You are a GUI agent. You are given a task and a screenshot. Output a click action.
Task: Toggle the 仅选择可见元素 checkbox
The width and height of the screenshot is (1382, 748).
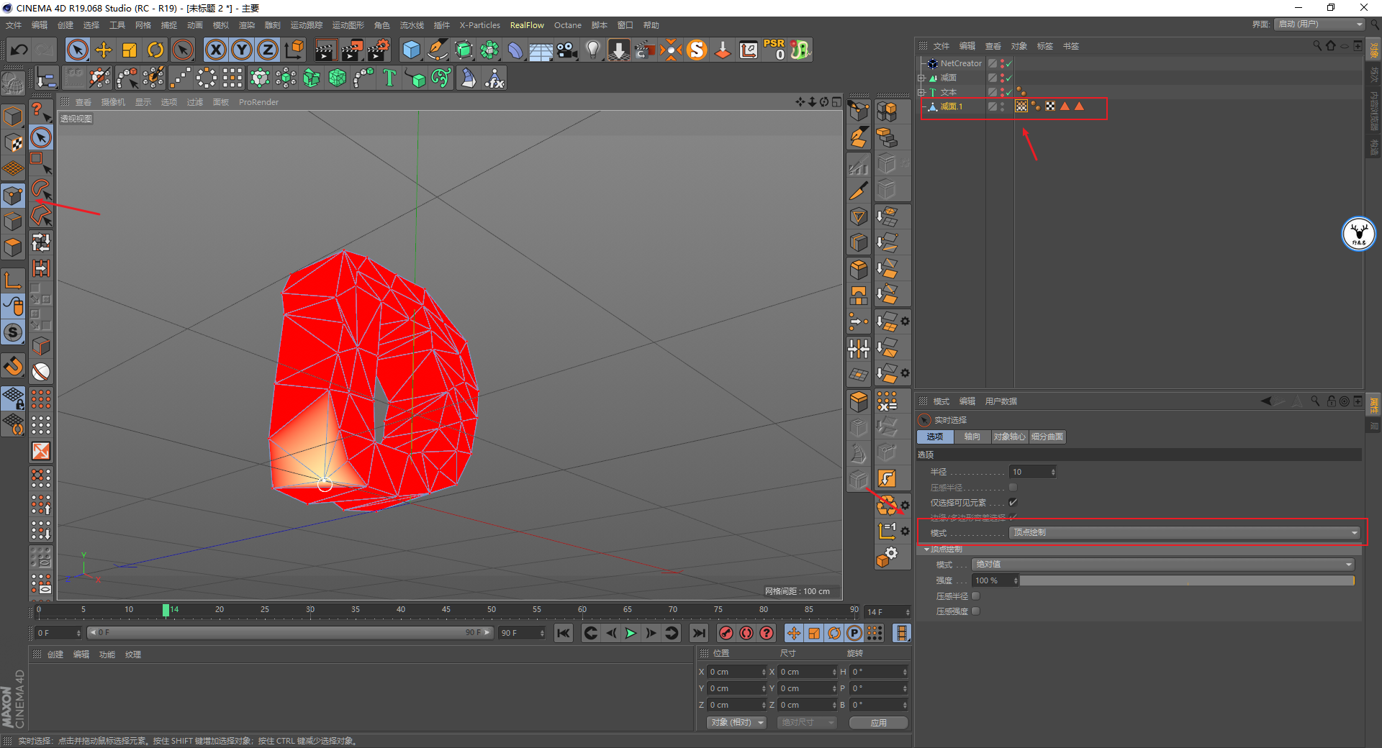pyautogui.click(x=1013, y=502)
